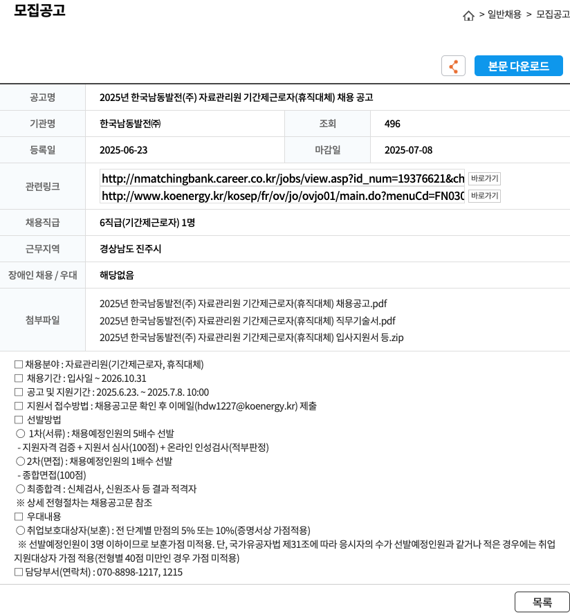Click the 경상남도 진주시 work location
This screenshot has width=570, height=613.
coord(130,248)
